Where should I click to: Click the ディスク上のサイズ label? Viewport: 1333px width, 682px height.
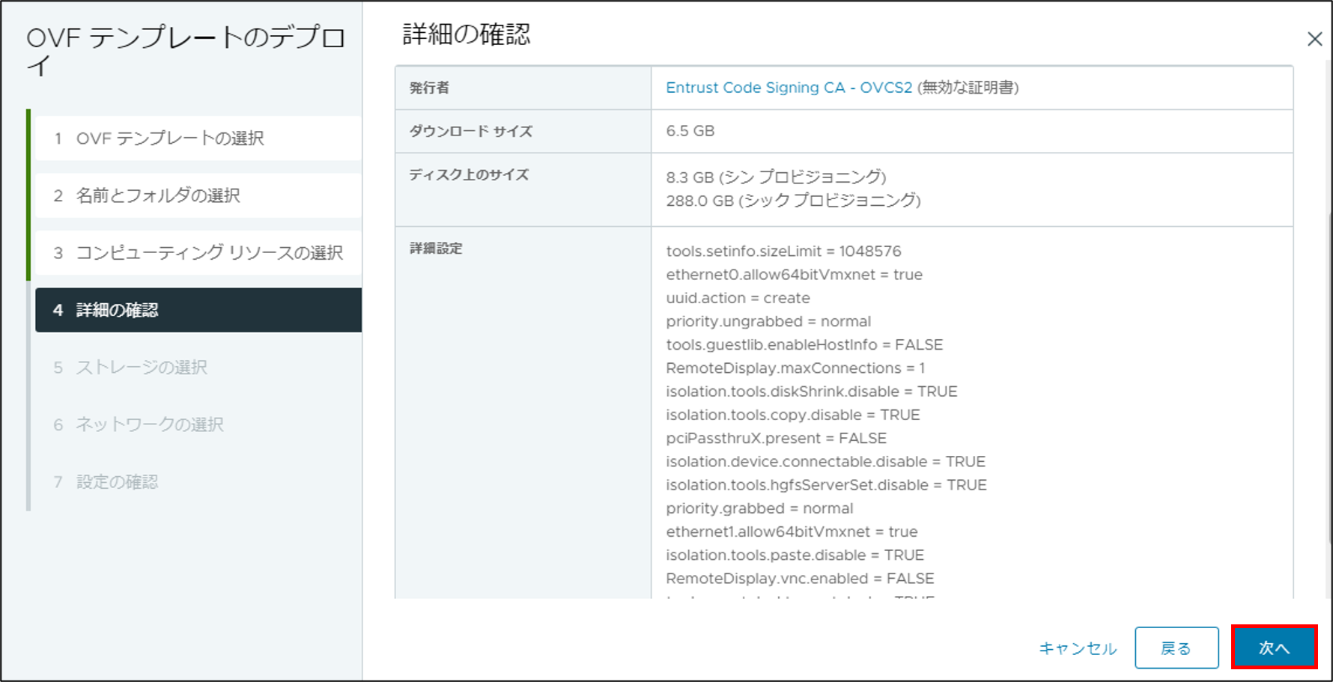(469, 174)
